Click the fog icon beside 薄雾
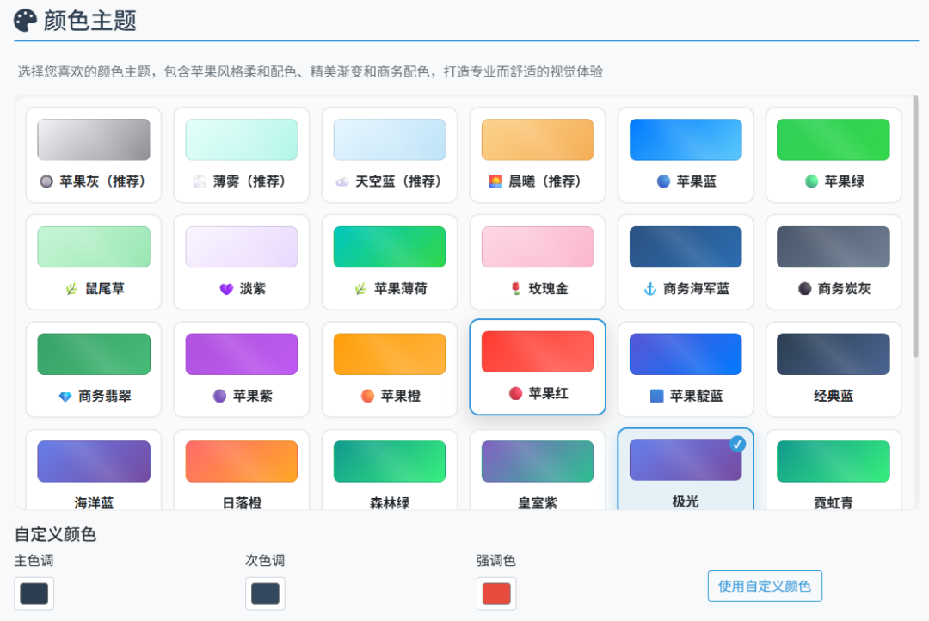Screen dimensions: 929x621 point(200,181)
